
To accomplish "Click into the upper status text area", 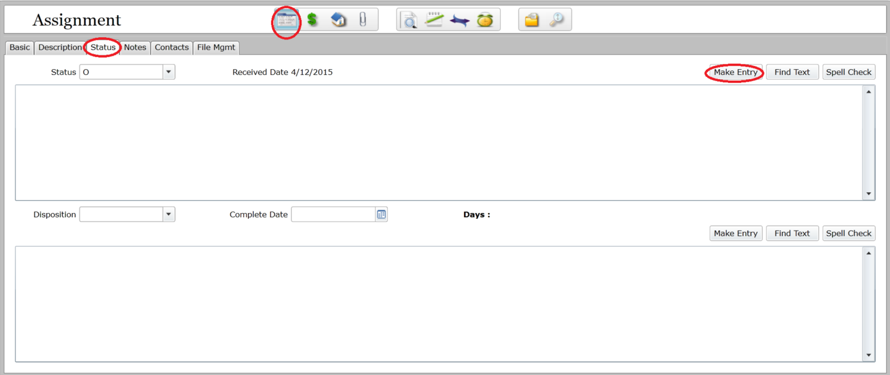I will (439, 143).
